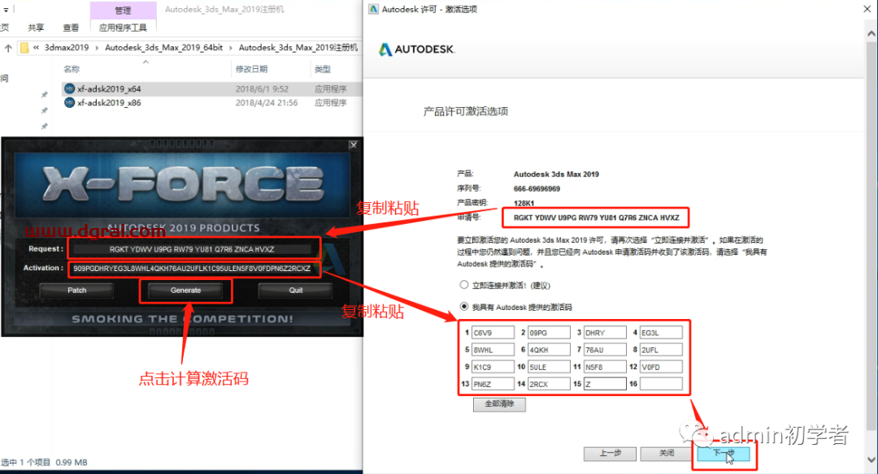Click the Patch button in X-Force
878x474 pixels.
coord(76,290)
